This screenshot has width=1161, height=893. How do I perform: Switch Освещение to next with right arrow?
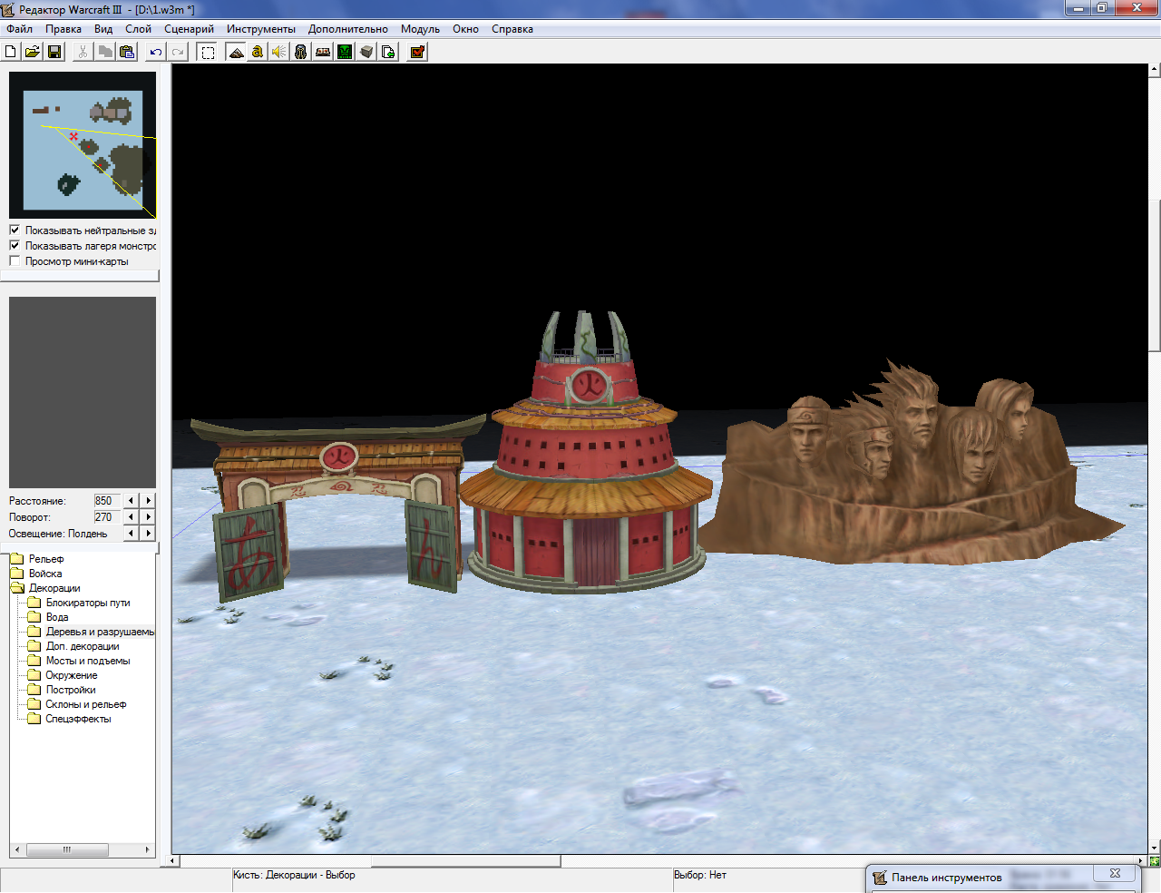149,534
